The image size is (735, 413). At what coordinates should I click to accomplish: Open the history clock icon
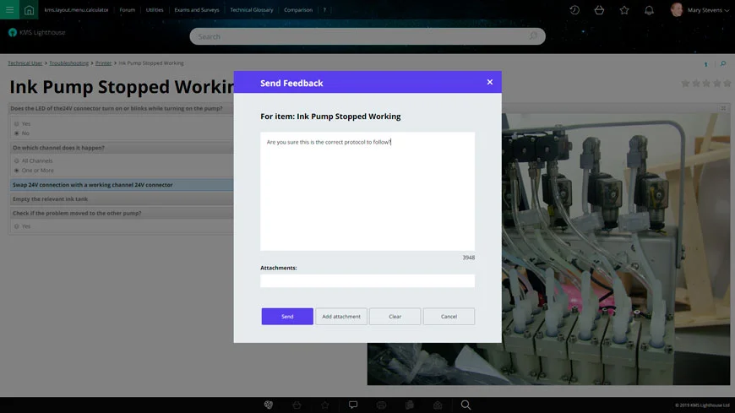pyautogui.click(x=574, y=10)
